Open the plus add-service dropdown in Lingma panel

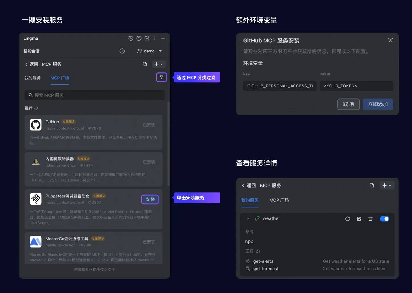[x=159, y=64]
